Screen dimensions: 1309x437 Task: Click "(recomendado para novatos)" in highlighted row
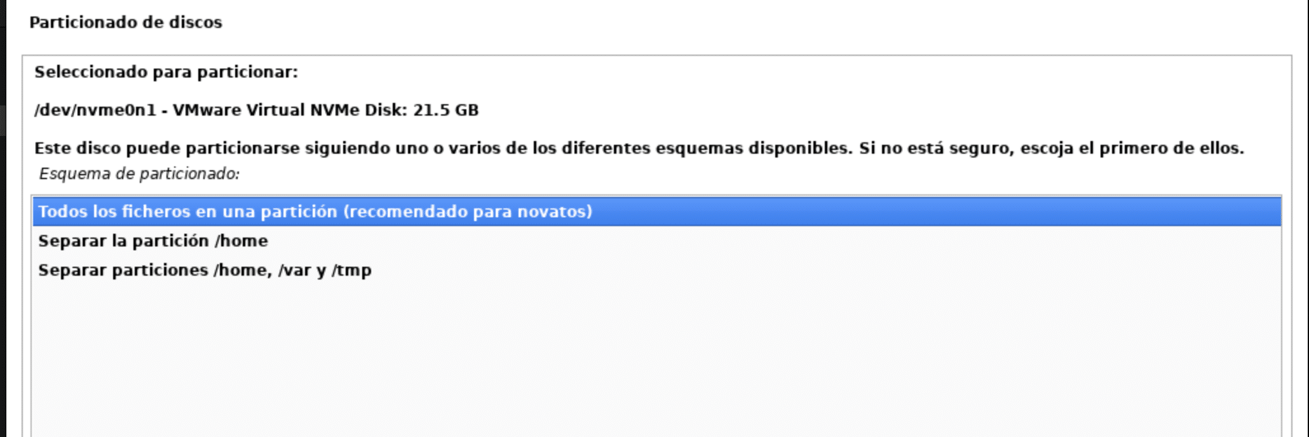468,212
